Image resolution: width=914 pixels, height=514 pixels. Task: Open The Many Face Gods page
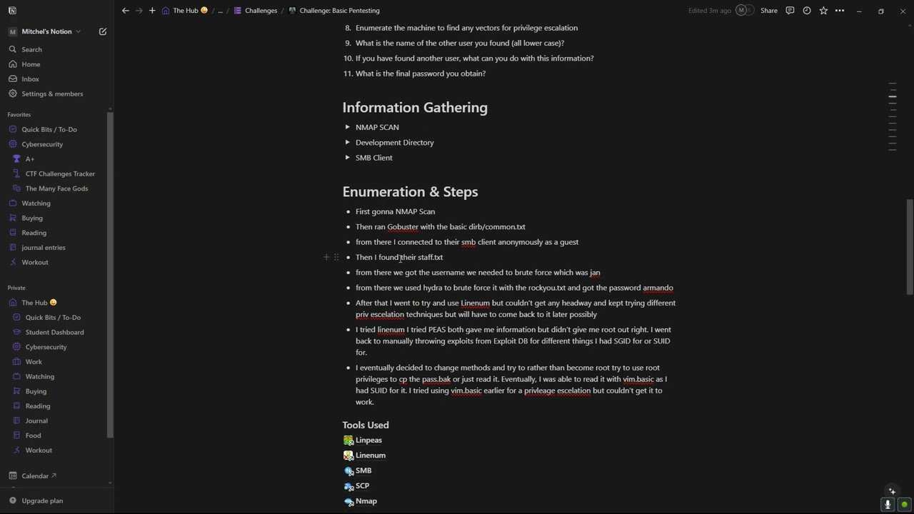[x=56, y=188]
